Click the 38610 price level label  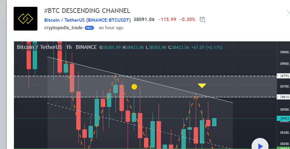click(284, 97)
